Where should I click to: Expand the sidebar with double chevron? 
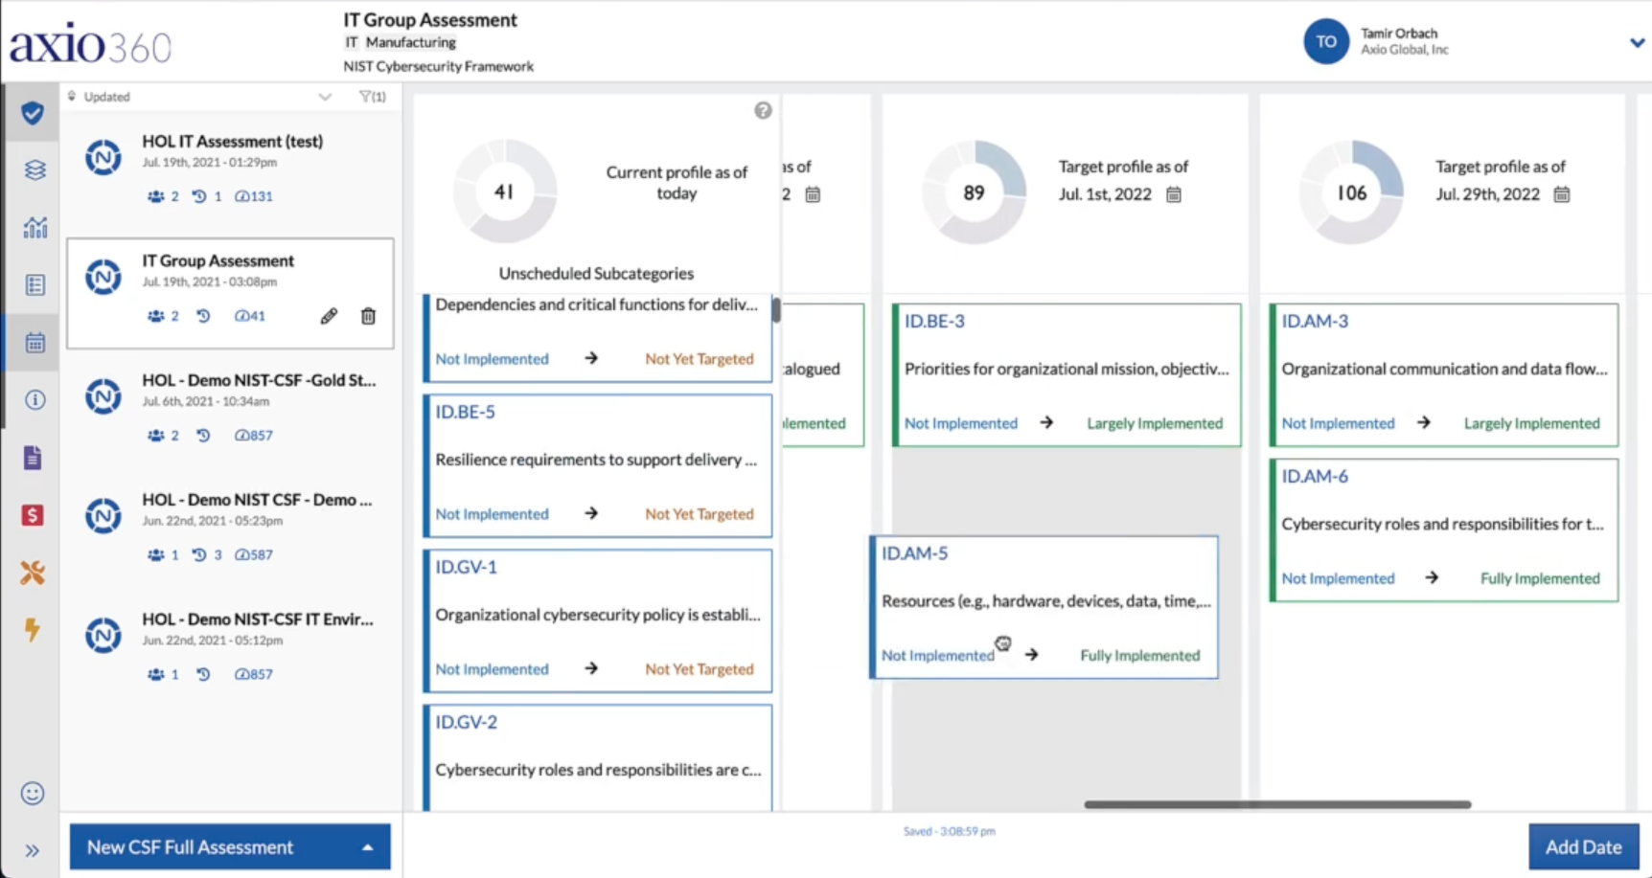pyautogui.click(x=32, y=850)
